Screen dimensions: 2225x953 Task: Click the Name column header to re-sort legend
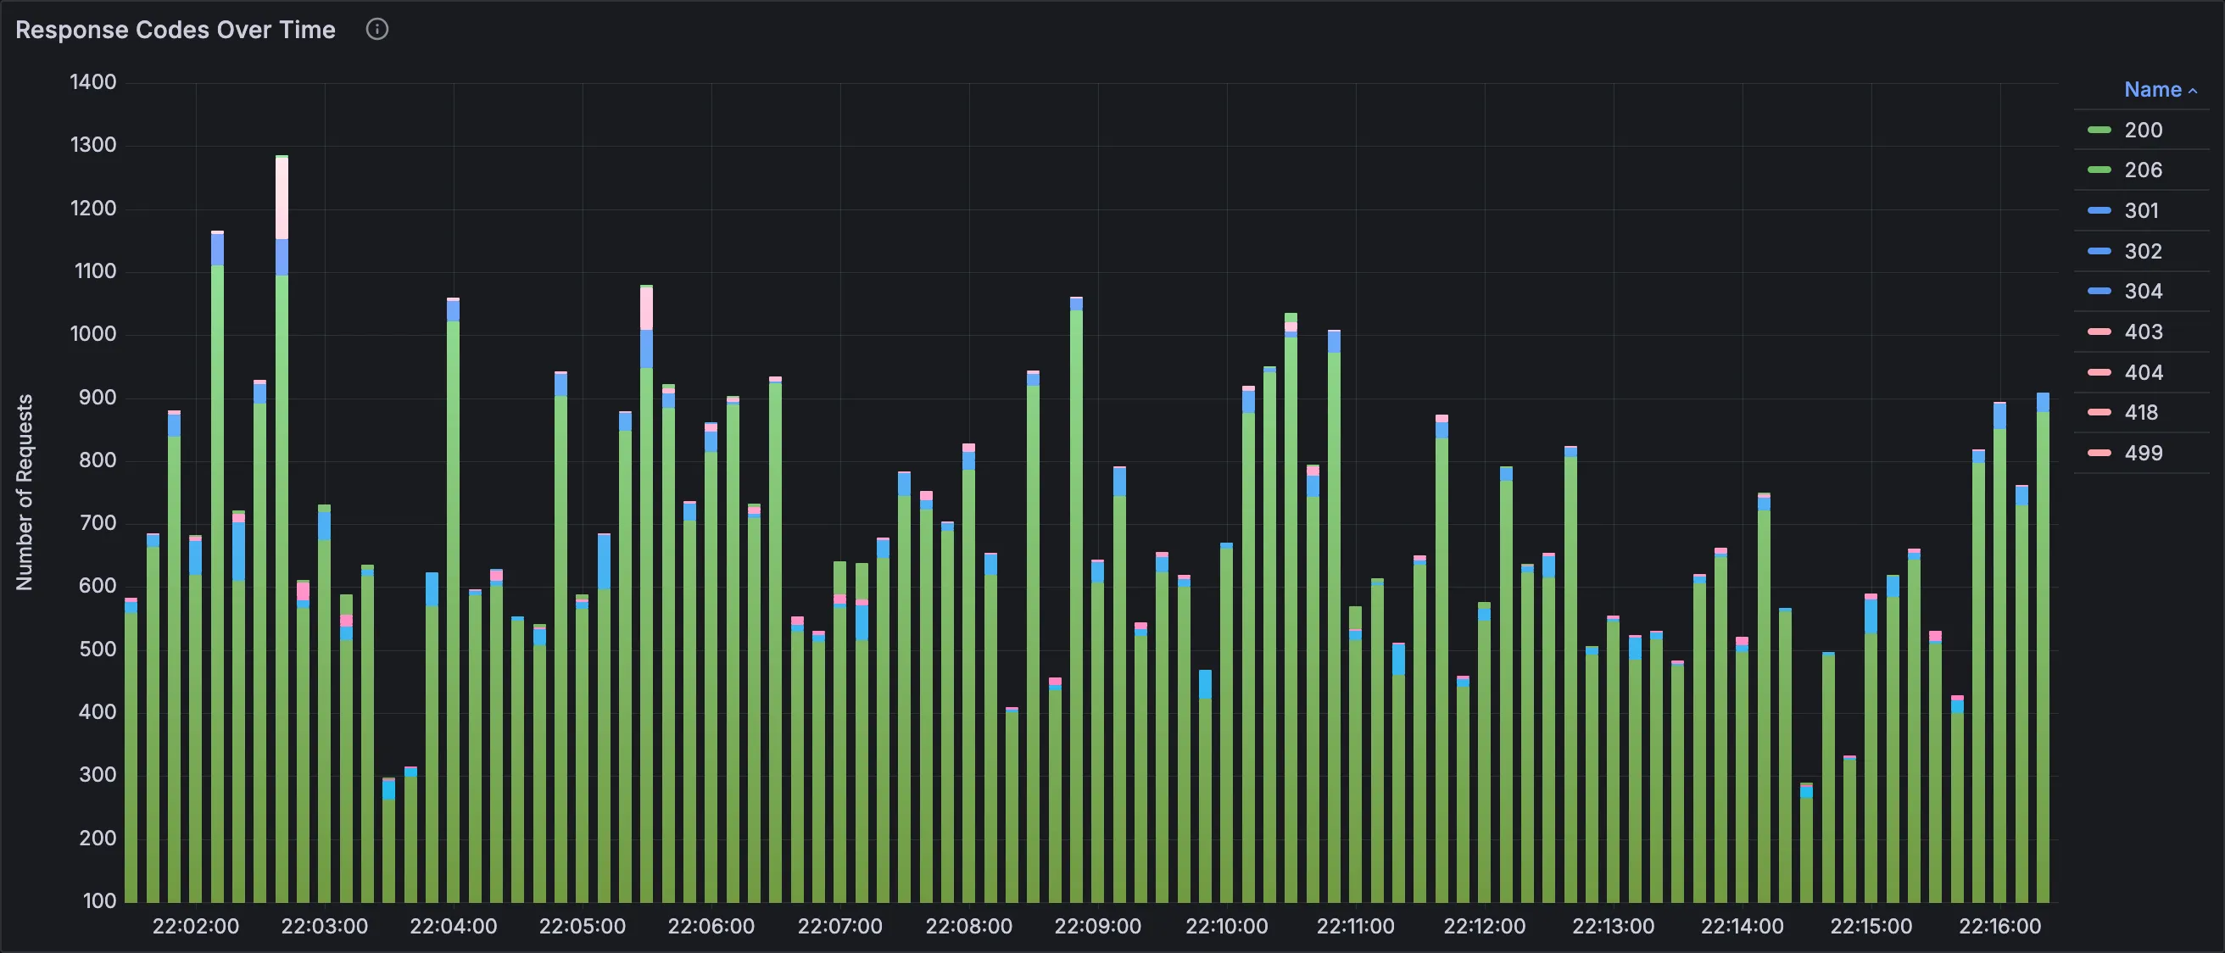(2154, 89)
